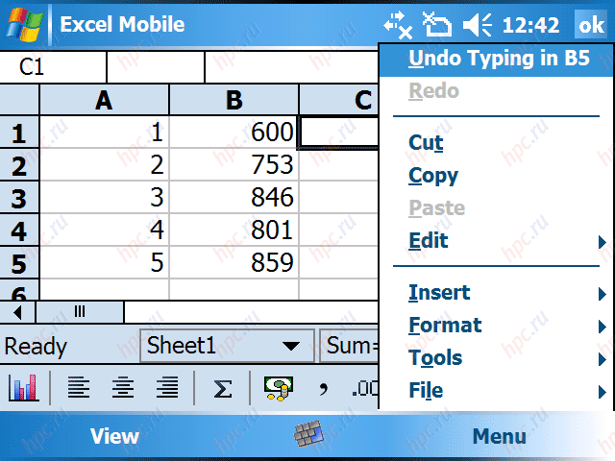Open the Sheet1 sheet dropdown
615x461 pixels.
coord(228,346)
